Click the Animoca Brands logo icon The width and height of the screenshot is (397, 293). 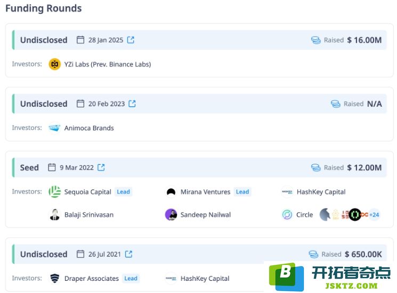[55, 128]
